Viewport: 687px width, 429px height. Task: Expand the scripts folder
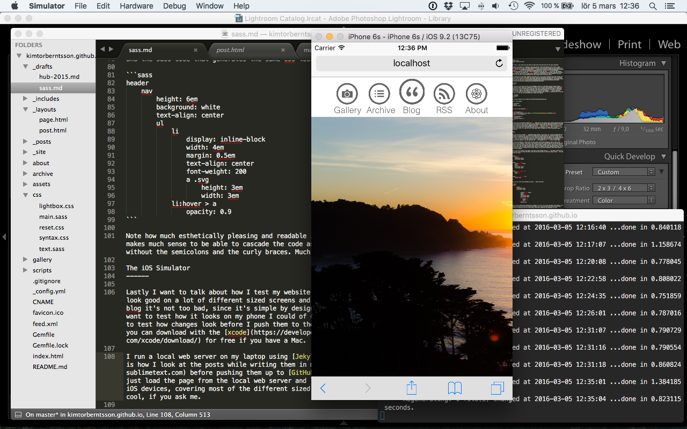click(26, 270)
